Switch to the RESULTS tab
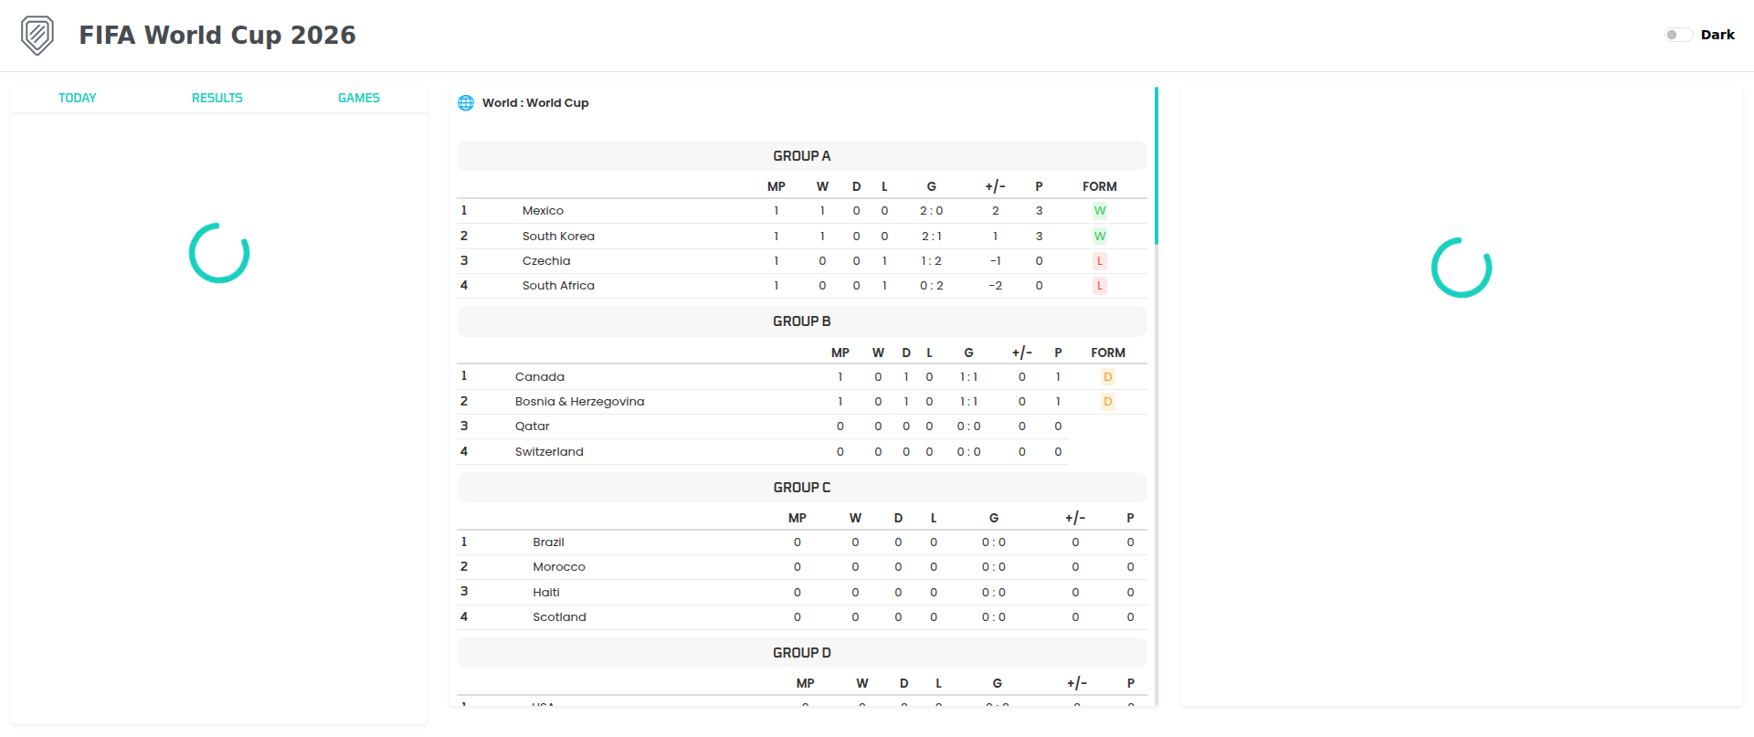The image size is (1754, 737). tap(217, 98)
